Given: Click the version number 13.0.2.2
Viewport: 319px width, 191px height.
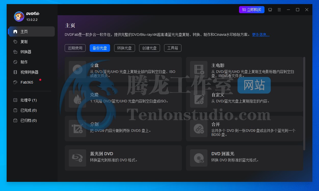Looking at the screenshot, I should [32, 20].
